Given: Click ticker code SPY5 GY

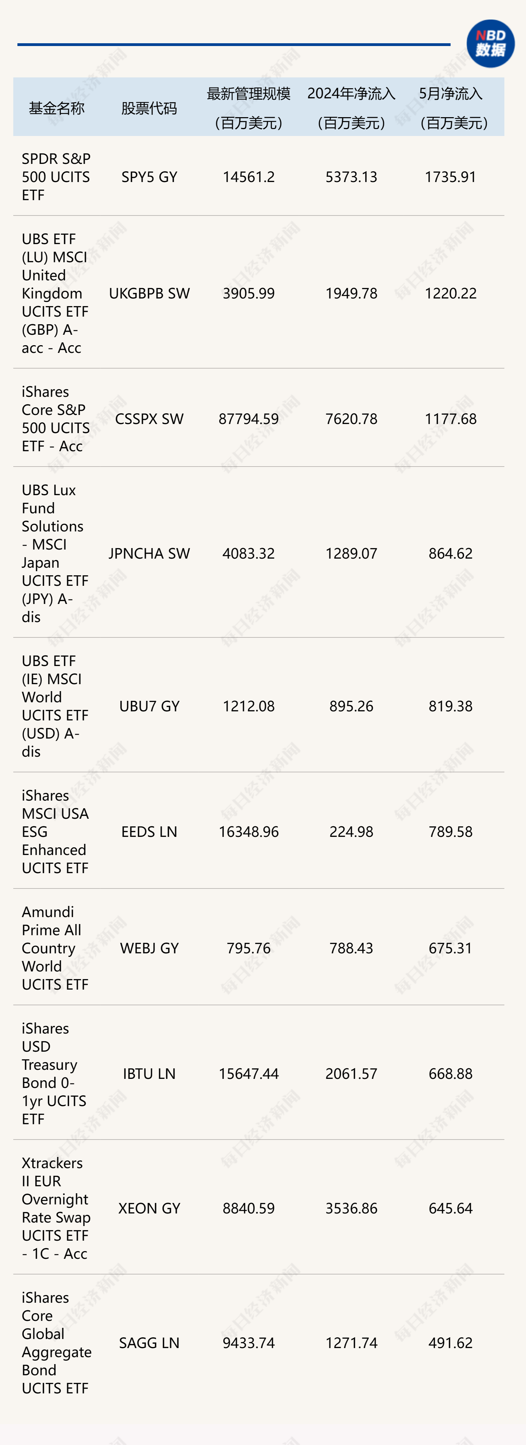Looking at the screenshot, I should [x=149, y=177].
